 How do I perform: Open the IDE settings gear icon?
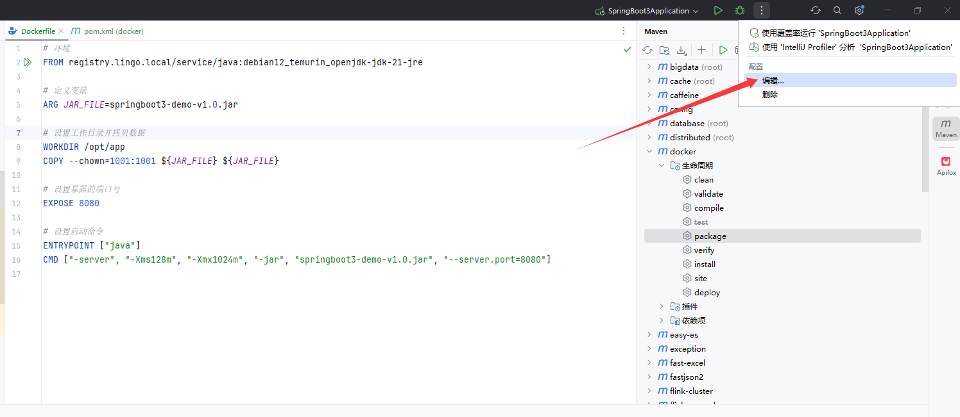point(859,10)
